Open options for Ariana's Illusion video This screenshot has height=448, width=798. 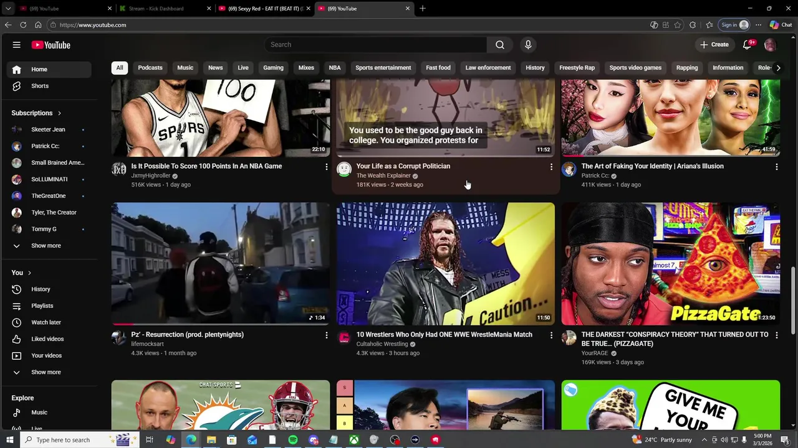[776, 167]
